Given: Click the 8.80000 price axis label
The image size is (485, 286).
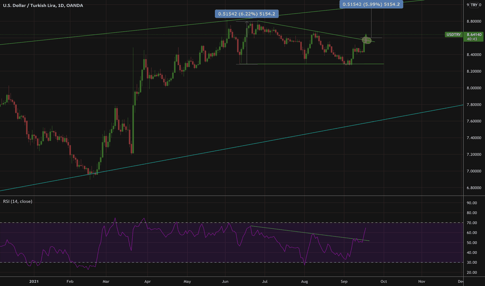Looking at the screenshot, I should (474, 21).
